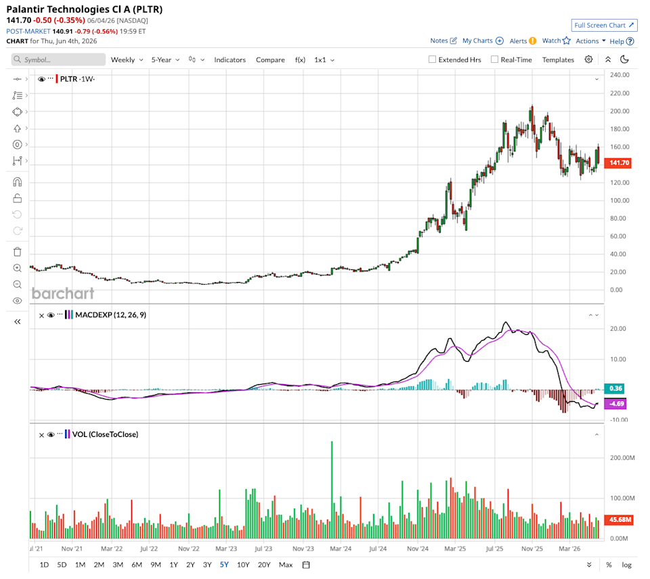Open bar type candlestick selector
This screenshot has height=579, width=650.
[196, 60]
